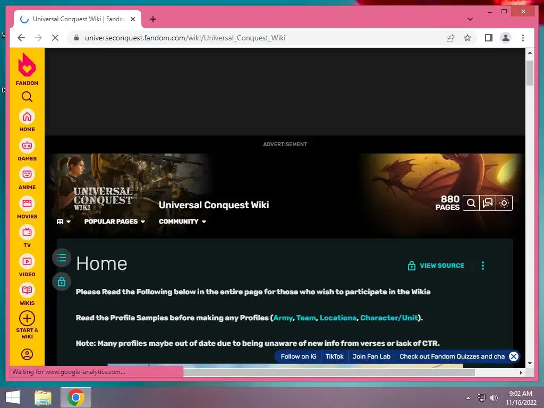
Task: Open the Character/Unit sample link
Action: [389, 318]
